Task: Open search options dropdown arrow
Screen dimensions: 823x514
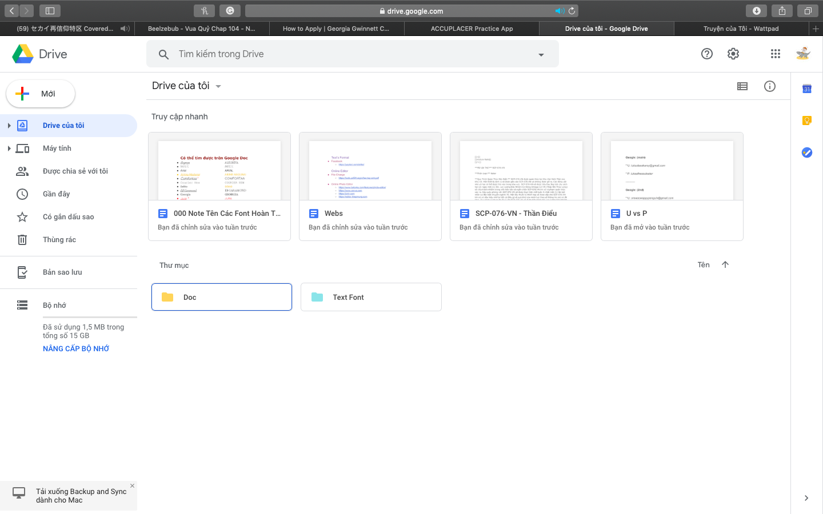Action: pyautogui.click(x=541, y=55)
